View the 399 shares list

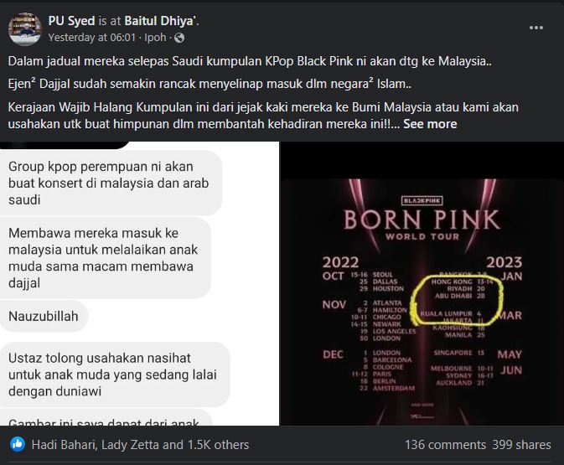tap(521, 445)
